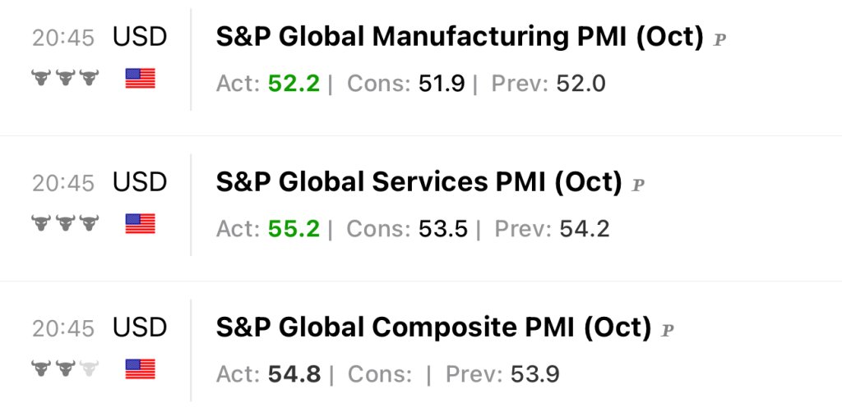Click bull importance icons for Composite PMI

[65, 369]
